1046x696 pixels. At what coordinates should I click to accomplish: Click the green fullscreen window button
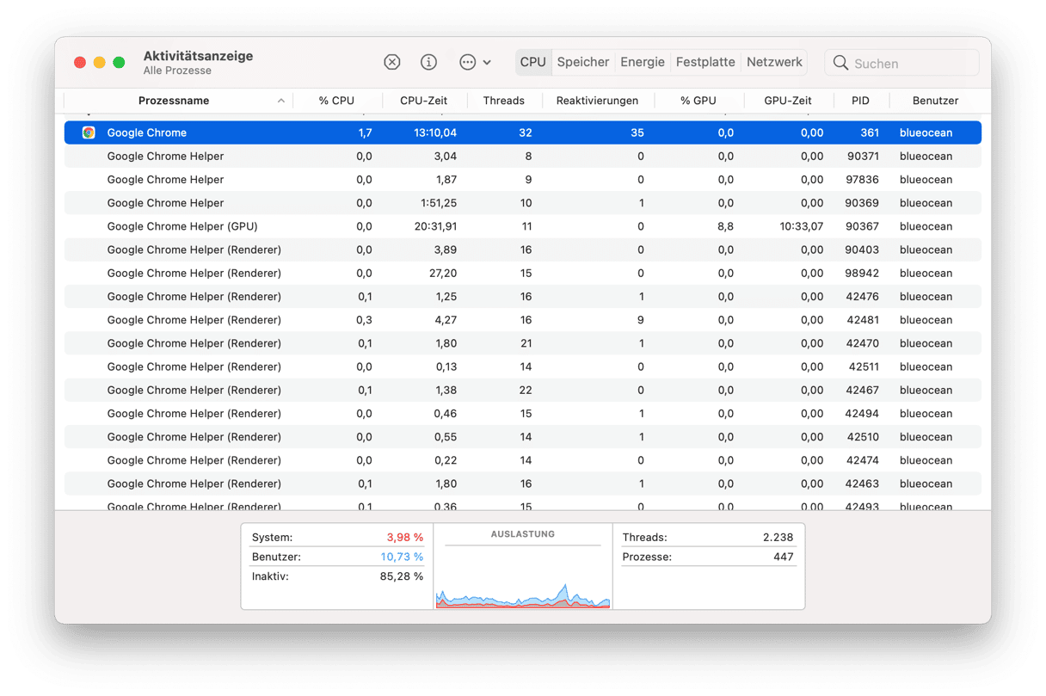[x=120, y=62]
